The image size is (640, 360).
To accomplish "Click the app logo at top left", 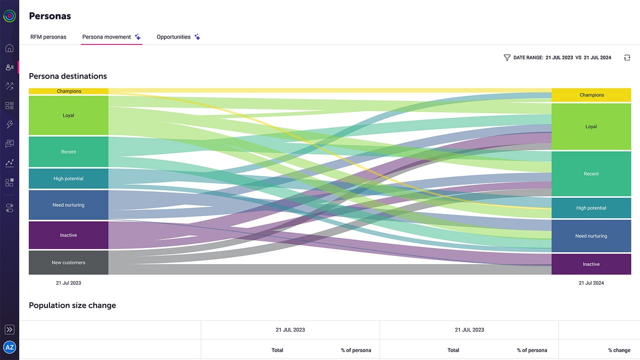I will (x=9, y=16).
